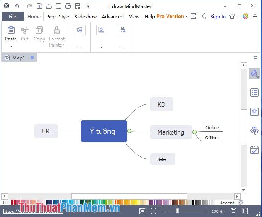
Task: Collapse the main branches beside Ý tưởng node
Action: 129,131
